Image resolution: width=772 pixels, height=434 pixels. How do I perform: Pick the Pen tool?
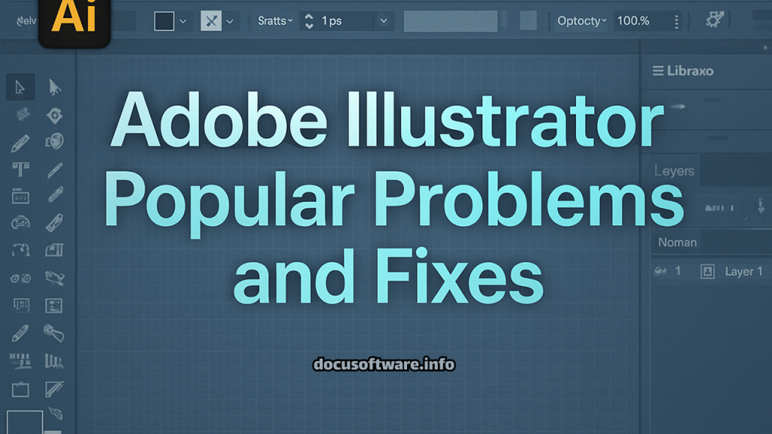(x=20, y=143)
